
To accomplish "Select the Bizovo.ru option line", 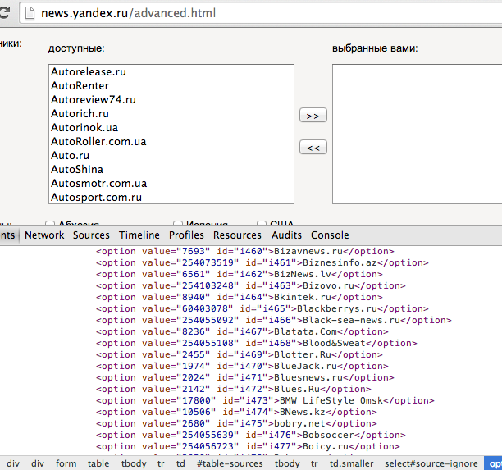I will (x=251, y=286).
